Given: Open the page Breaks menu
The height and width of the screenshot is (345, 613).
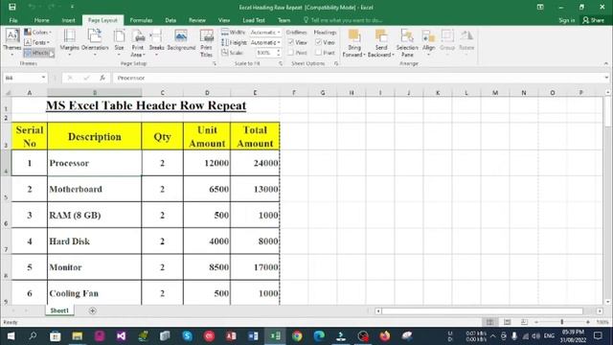Looking at the screenshot, I should (x=156, y=42).
